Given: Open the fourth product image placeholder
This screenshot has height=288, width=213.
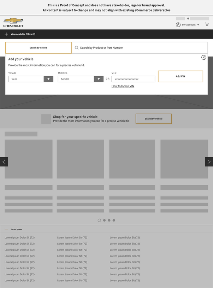Looking at the screenshot, I should coord(184,159).
